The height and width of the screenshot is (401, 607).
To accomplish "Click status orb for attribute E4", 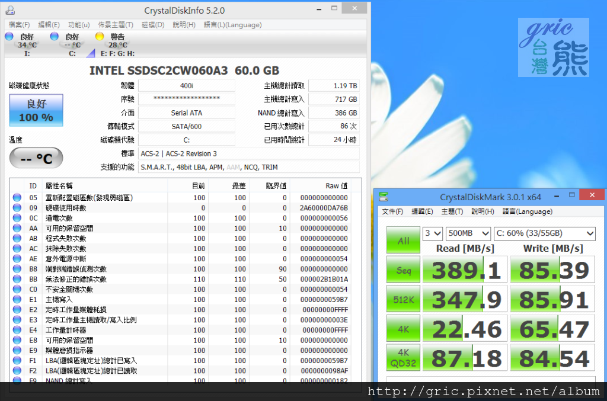I will click(17, 330).
